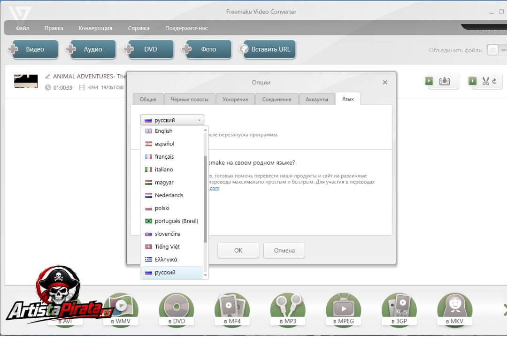Choose Ελληνικά in the language list

click(x=172, y=260)
